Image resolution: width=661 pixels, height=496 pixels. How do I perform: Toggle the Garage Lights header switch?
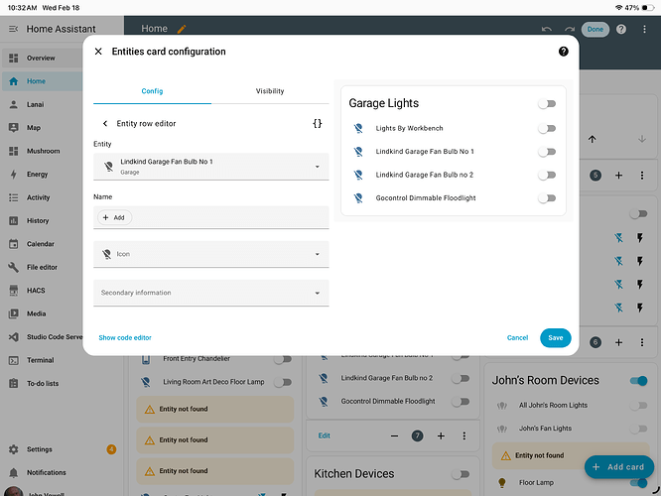tap(546, 103)
